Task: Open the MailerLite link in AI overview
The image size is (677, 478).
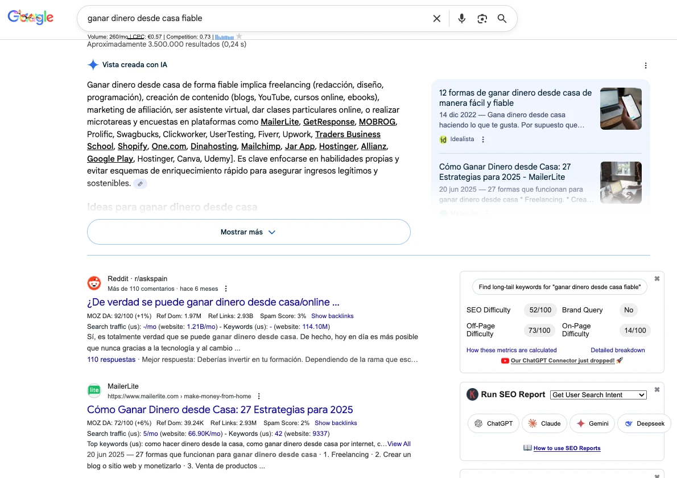Action: tap(280, 122)
